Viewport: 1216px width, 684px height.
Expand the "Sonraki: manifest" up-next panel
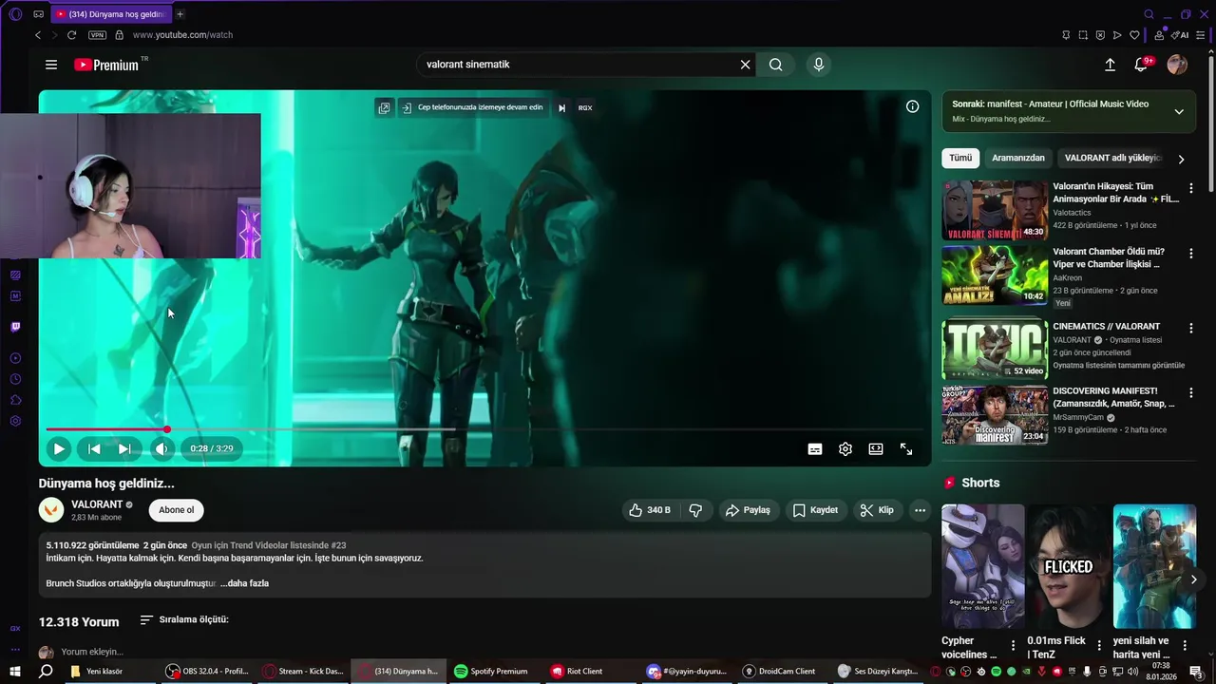[1179, 111]
